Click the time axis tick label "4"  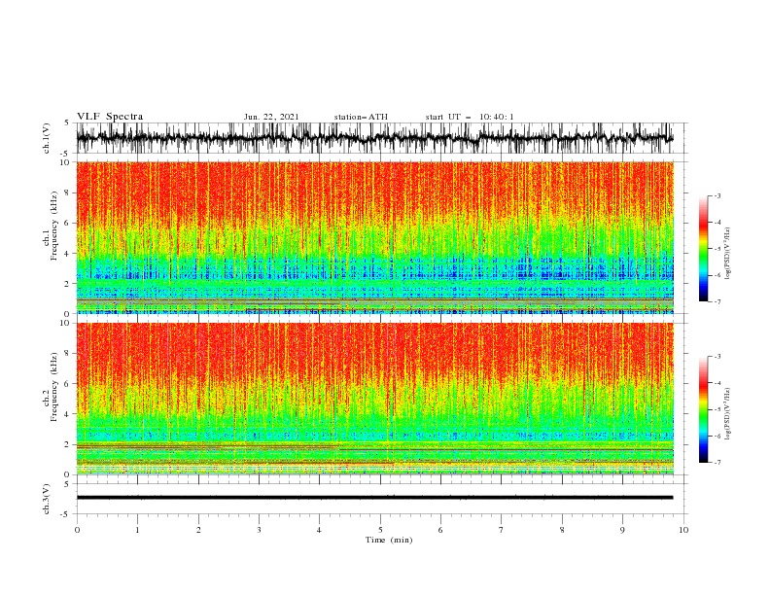pyautogui.click(x=319, y=530)
